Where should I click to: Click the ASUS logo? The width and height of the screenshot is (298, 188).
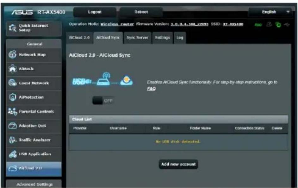(22, 12)
